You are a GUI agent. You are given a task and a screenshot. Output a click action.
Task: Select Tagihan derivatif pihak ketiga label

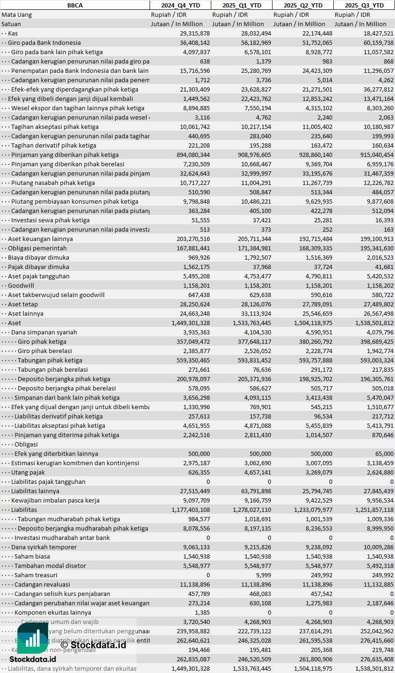tap(54, 145)
